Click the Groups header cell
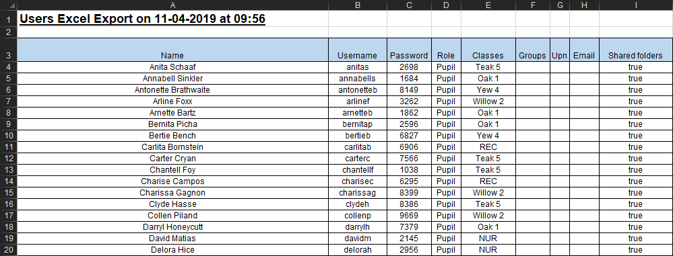673x256 pixels. (533, 50)
